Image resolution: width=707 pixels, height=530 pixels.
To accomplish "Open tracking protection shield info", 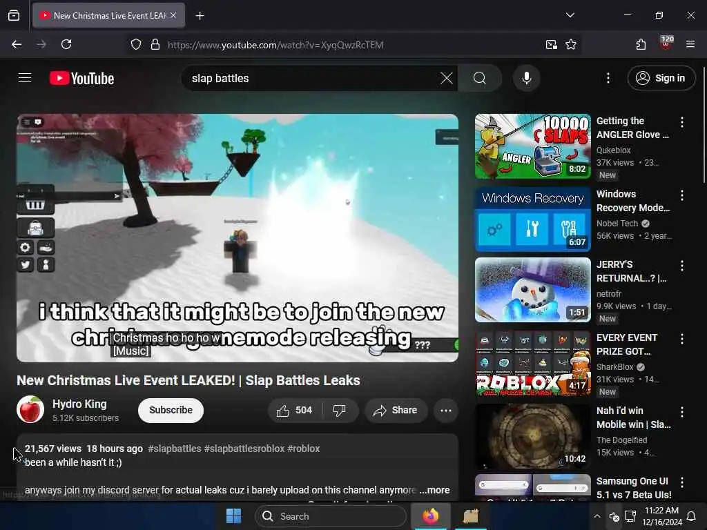I will pos(136,45).
